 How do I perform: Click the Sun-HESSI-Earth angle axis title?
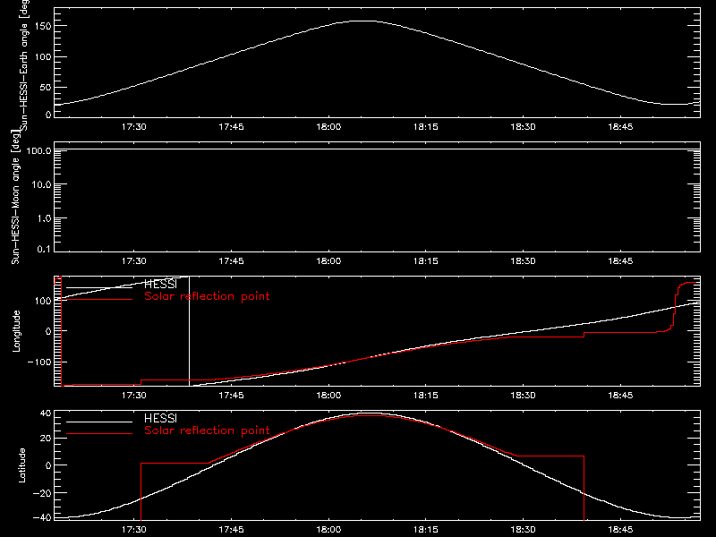(x=24, y=64)
